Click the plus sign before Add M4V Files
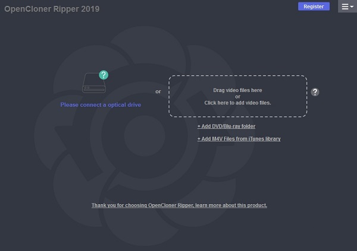The image size is (357, 251). [x=199, y=139]
